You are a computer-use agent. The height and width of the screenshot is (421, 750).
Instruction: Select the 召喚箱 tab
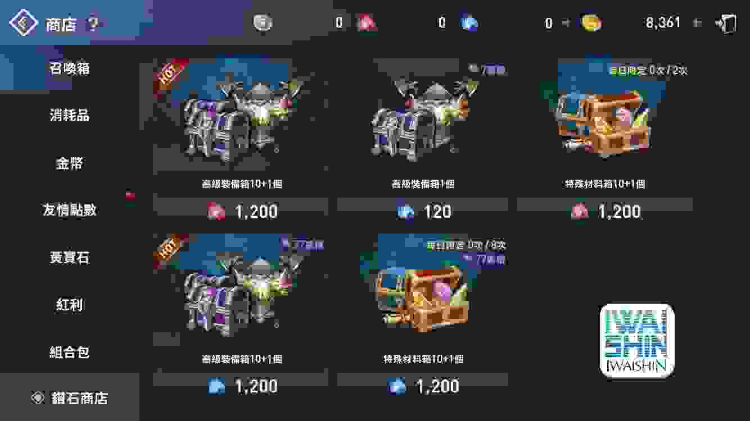point(70,68)
